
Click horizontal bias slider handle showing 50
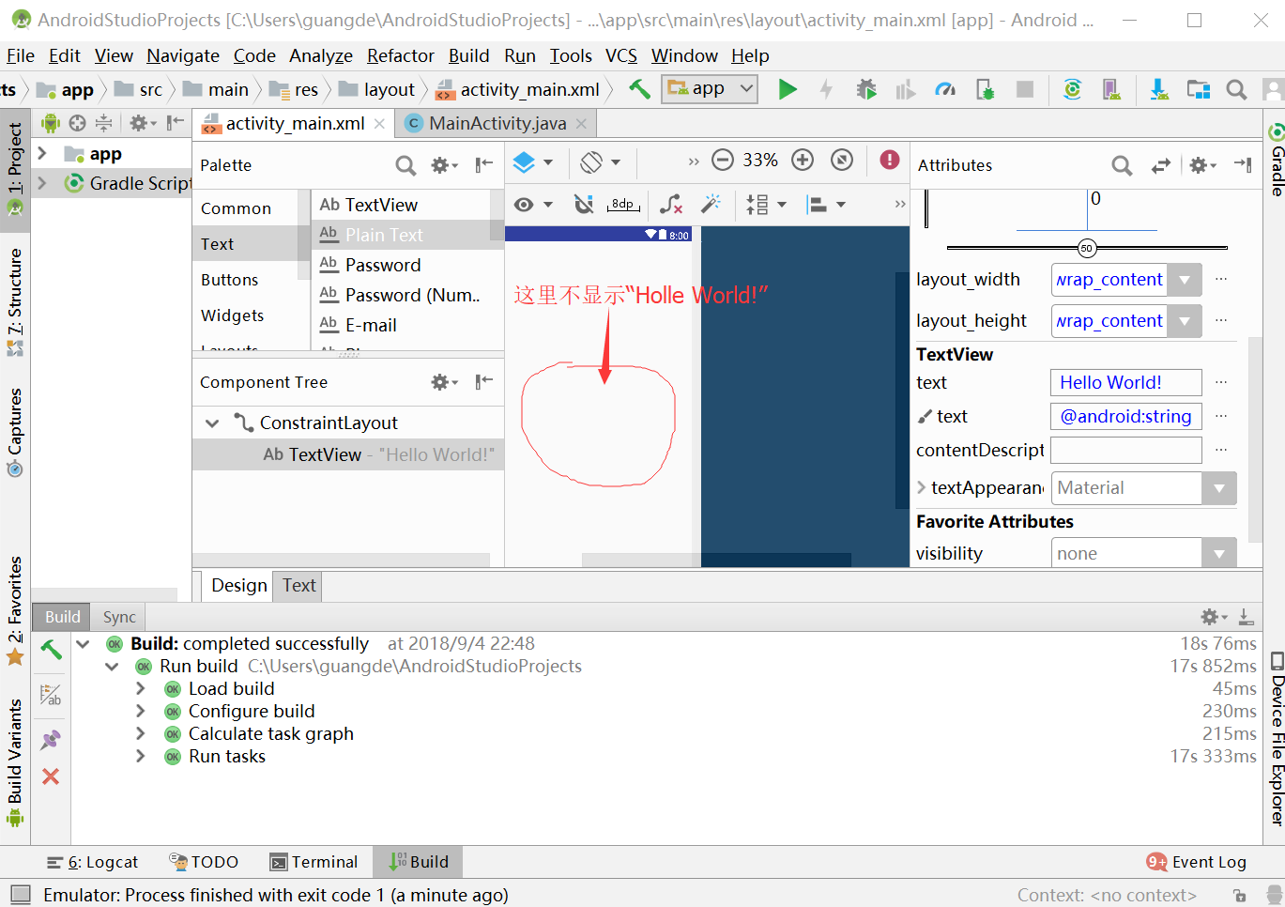pyautogui.click(x=1087, y=248)
